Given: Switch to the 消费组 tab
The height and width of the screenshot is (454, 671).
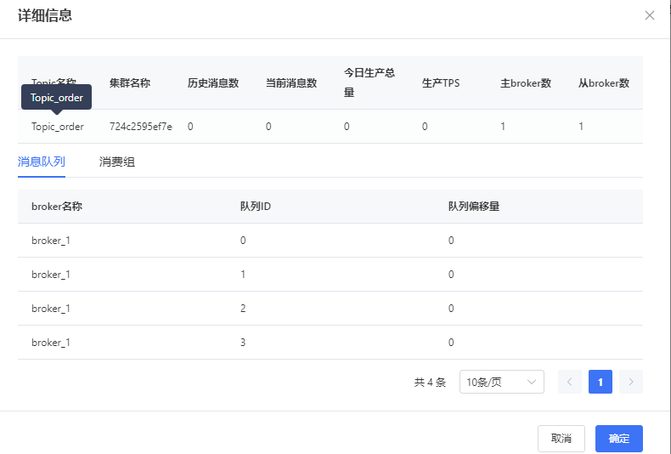Looking at the screenshot, I should (x=116, y=162).
